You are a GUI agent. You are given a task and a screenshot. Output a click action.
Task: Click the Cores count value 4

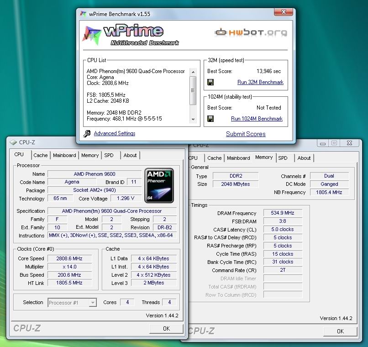[127, 302]
